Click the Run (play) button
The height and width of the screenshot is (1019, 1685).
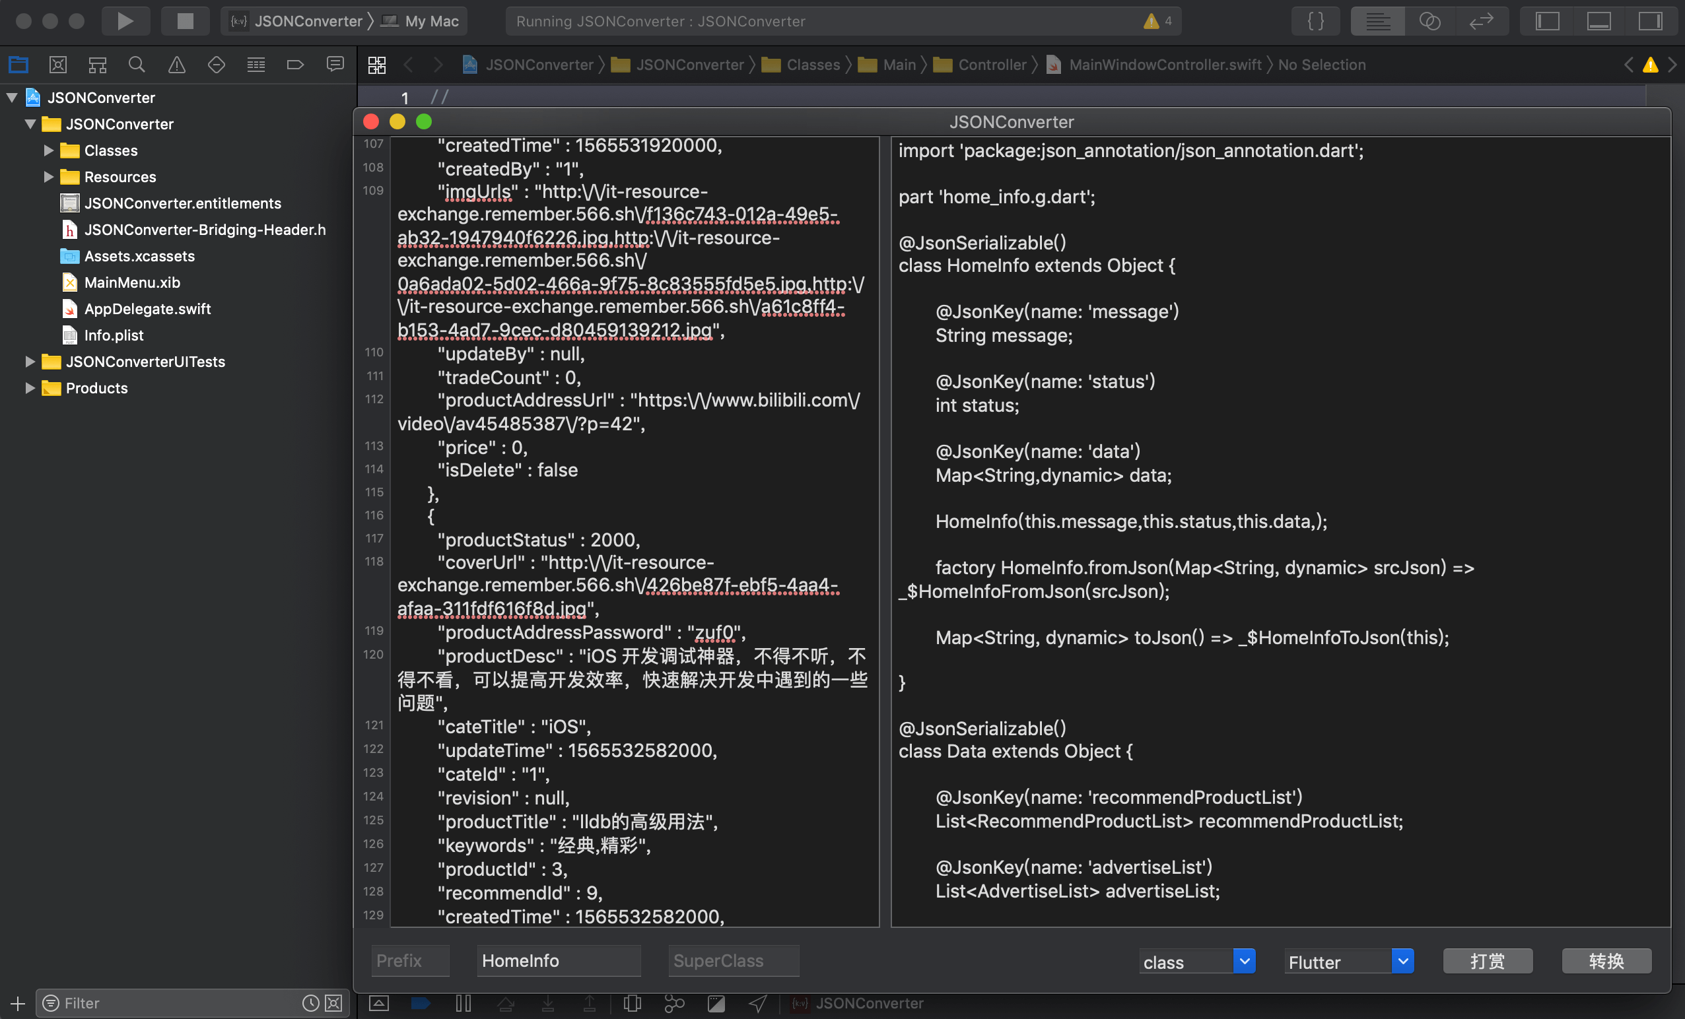pos(125,21)
